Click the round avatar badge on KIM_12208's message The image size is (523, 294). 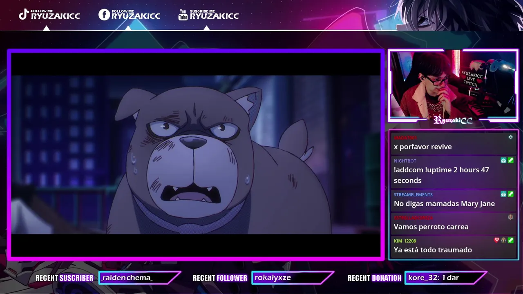click(x=503, y=241)
